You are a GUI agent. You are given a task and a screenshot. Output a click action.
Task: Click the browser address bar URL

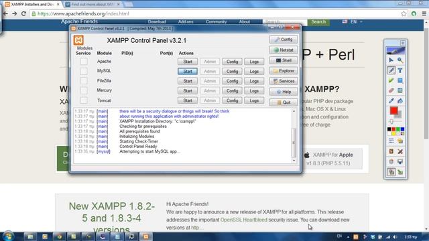click(x=83, y=13)
